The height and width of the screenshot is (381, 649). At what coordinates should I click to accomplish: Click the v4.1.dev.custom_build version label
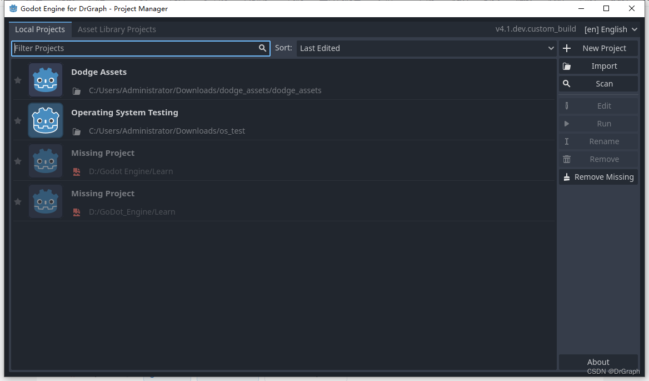pyautogui.click(x=536, y=29)
